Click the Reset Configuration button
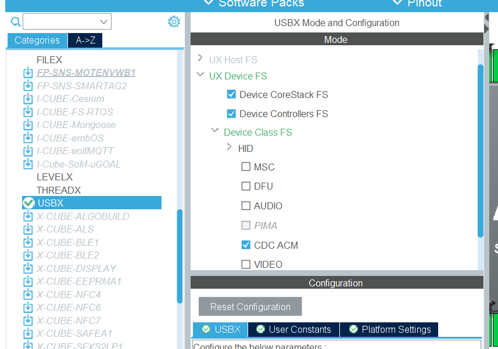Image resolution: width=498 pixels, height=349 pixels. tap(250, 307)
